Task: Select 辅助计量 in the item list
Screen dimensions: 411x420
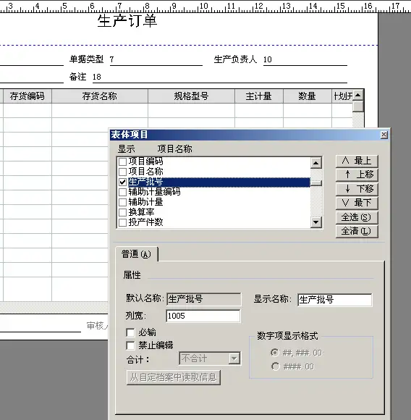Action: (x=146, y=202)
